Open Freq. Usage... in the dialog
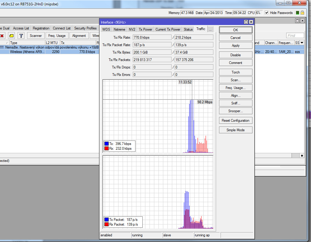Image resolution: width=311 pixels, height=242 pixels. coord(235,88)
